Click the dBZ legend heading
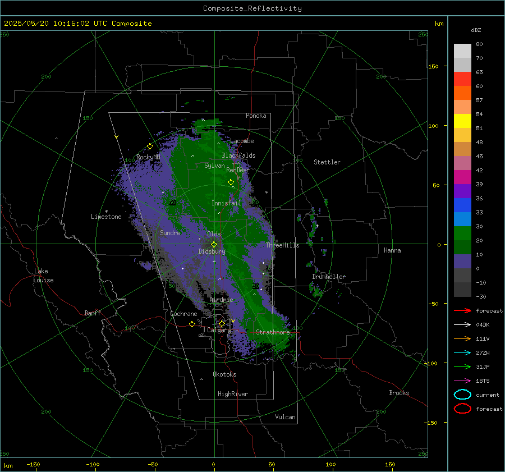Screen dimensions: 505x472 pyautogui.click(x=476, y=30)
